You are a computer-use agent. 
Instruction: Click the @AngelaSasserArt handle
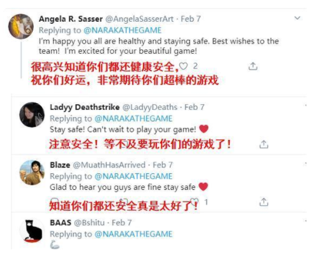click(139, 19)
